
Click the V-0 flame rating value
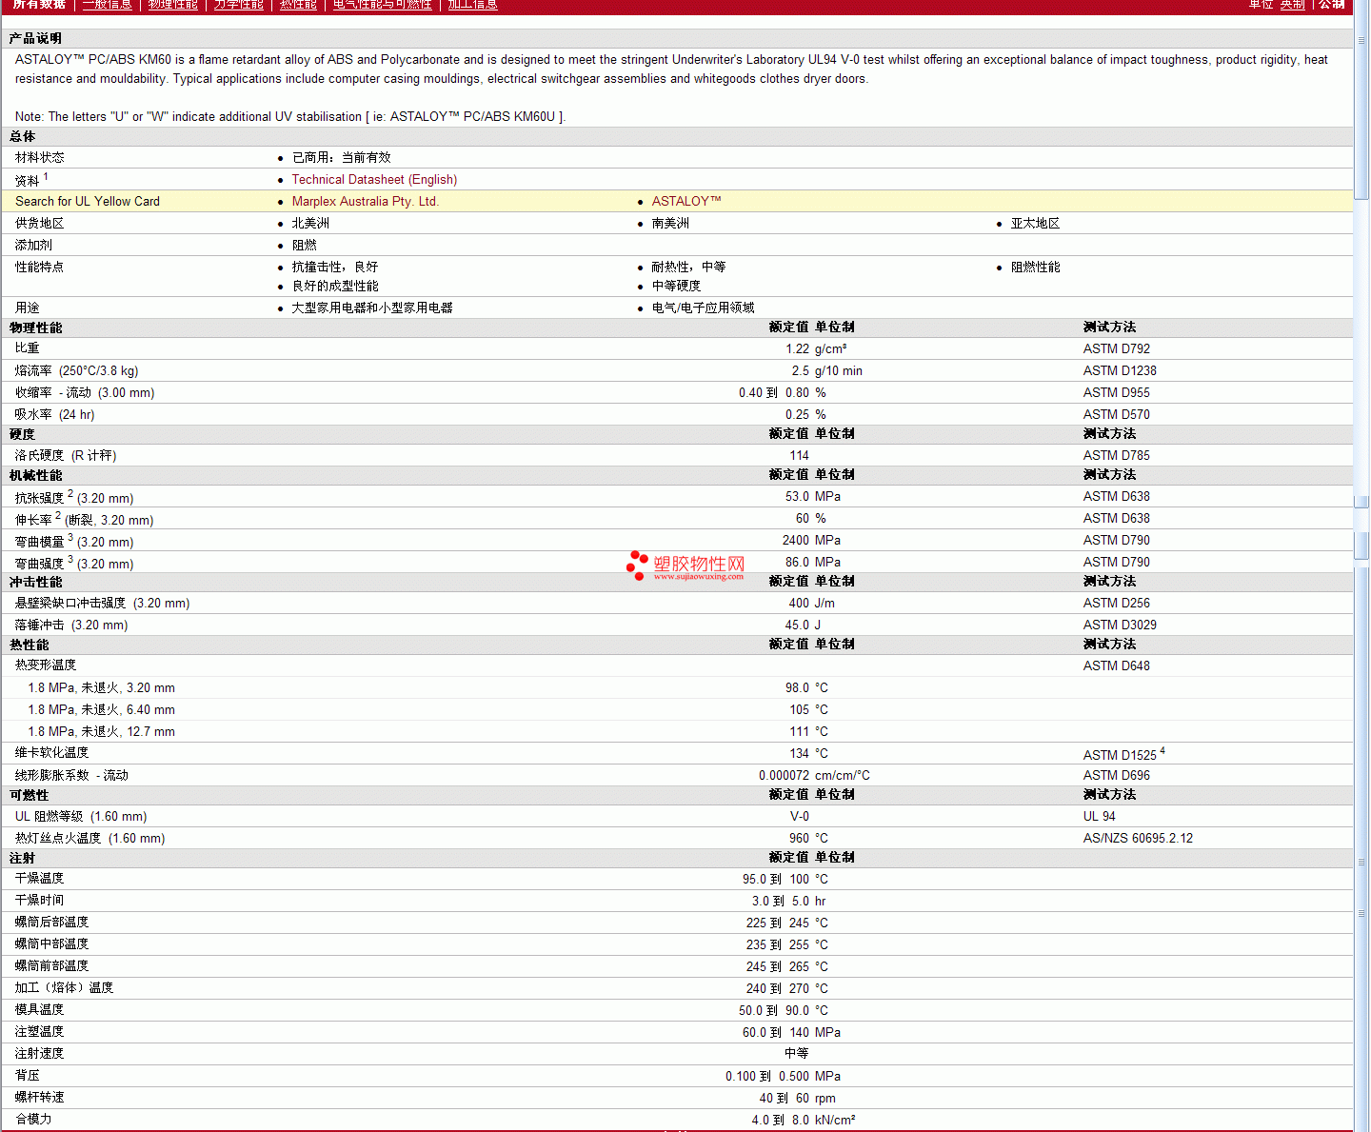pyautogui.click(x=800, y=816)
